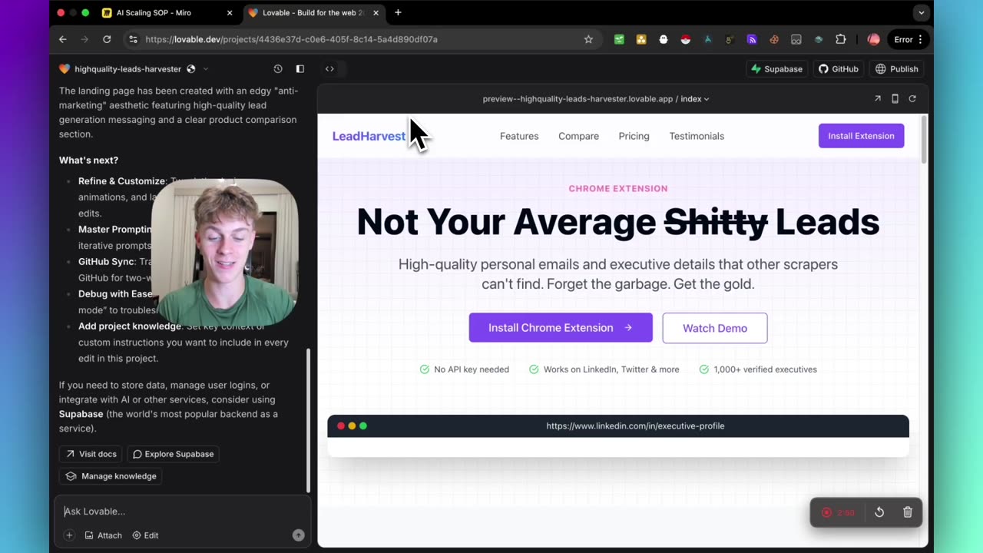The width and height of the screenshot is (983, 553).
Task: Click the green sprout extension icon
Action: pos(619,39)
